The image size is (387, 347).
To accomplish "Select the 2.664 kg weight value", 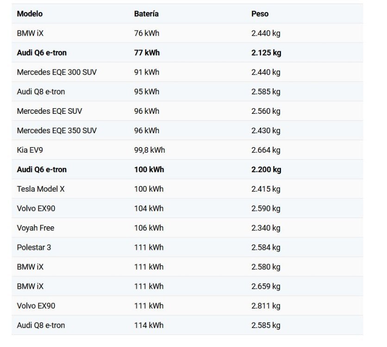I will pos(266,150).
